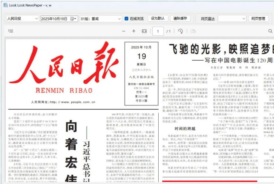Click the 网页直达 label
This screenshot has height=184, width=274.
[208, 19]
